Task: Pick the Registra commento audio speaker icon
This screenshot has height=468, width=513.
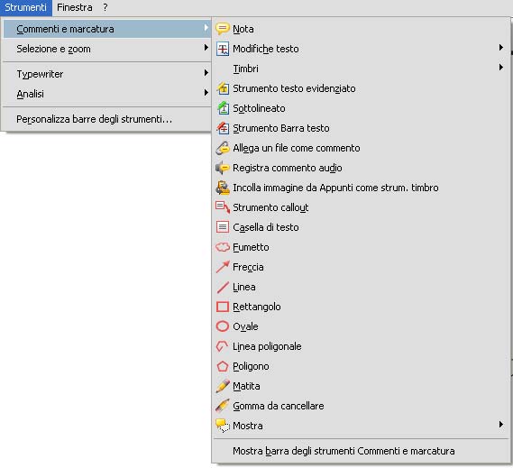Action: [223, 168]
